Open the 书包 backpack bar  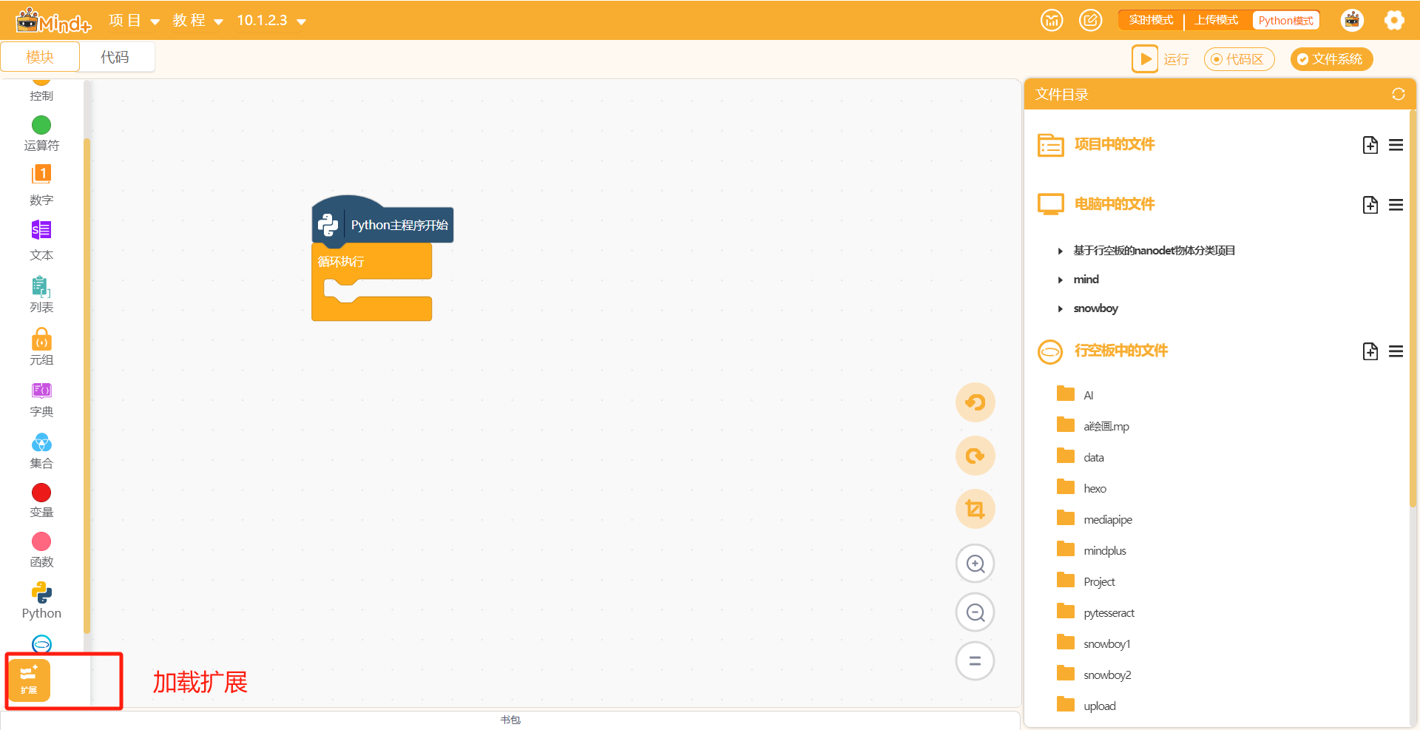(x=510, y=720)
